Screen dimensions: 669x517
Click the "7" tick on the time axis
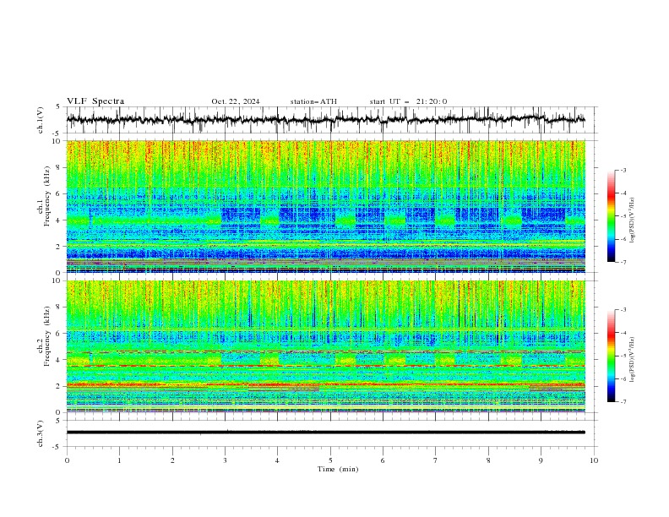pyautogui.click(x=436, y=460)
